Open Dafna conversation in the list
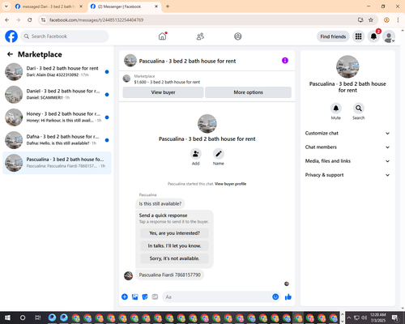Screen dimensions: 405x324 57,140
